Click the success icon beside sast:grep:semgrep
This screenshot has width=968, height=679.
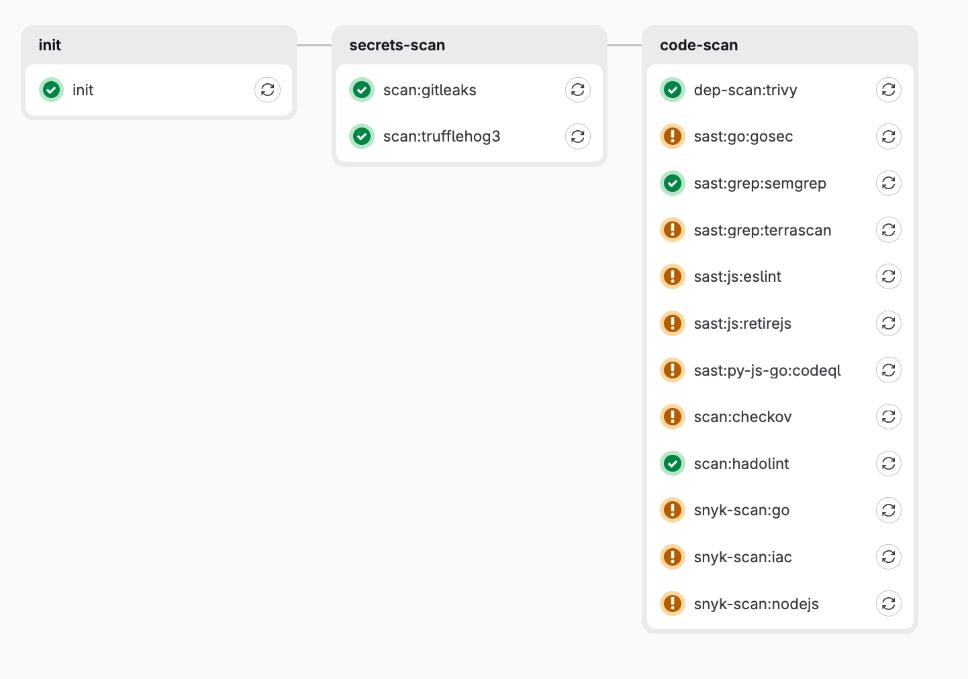pos(673,183)
